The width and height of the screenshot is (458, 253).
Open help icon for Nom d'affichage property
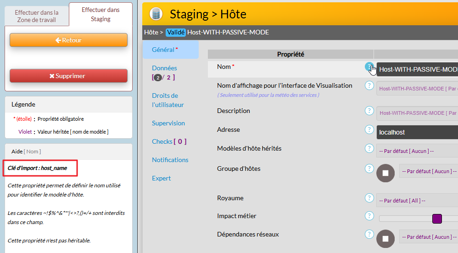pyautogui.click(x=369, y=86)
